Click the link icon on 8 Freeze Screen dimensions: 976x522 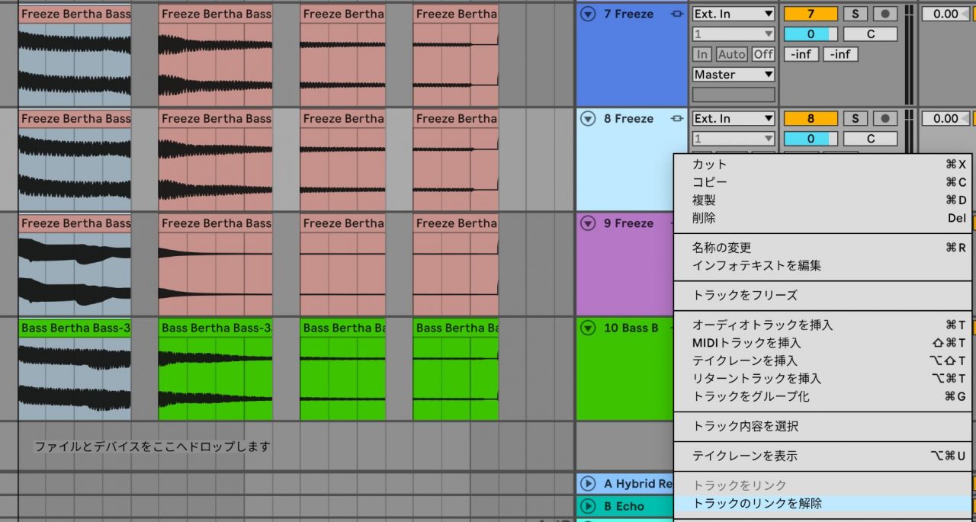click(x=676, y=118)
